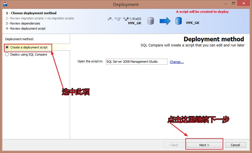Click the gray source database icon
The width and height of the screenshot is (252, 153).
pyautogui.click(x=151, y=21)
